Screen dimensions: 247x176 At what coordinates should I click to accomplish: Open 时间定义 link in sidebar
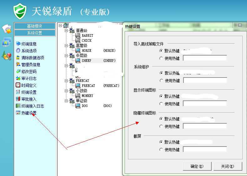pos(29,85)
